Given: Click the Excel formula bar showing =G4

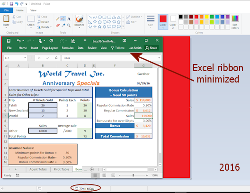Looking at the screenshot, I should [111, 58].
